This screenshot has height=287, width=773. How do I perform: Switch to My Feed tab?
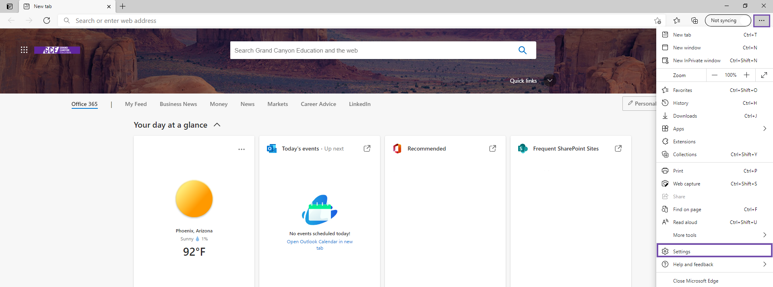click(x=136, y=104)
